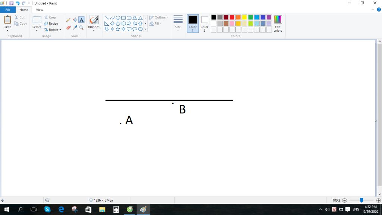Open Microsoft Edge from taskbar
Image resolution: width=382 pixels, height=215 pixels.
[61, 209]
